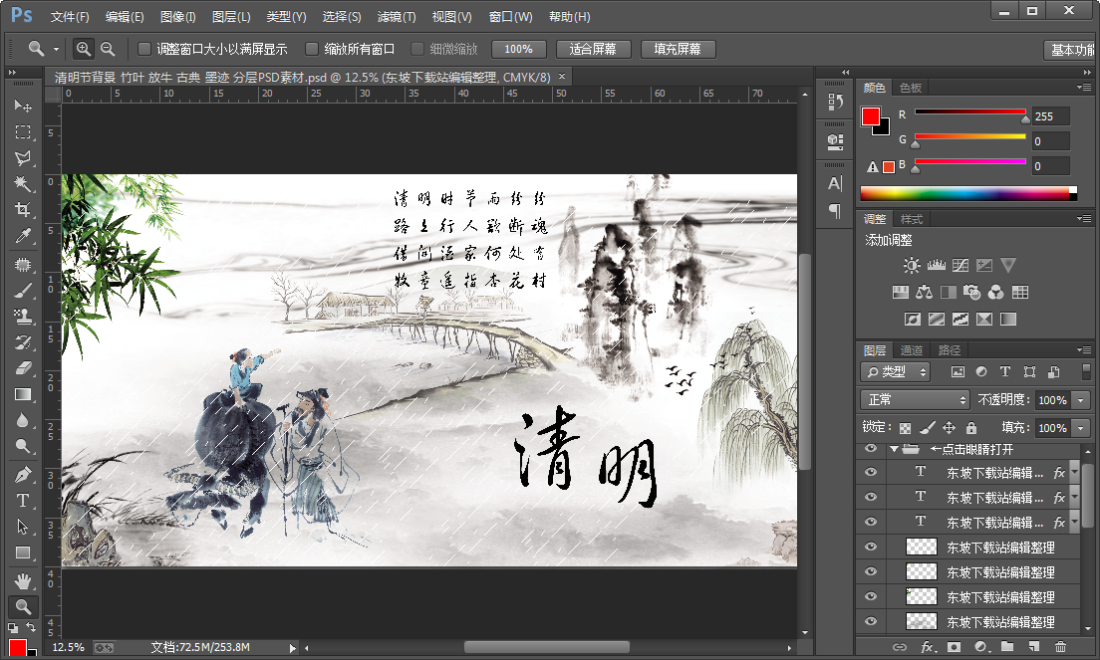This screenshot has height=660, width=1100.
Task: Select the Eyedropper tool in the toolbox
Action: pyautogui.click(x=22, y=236)
